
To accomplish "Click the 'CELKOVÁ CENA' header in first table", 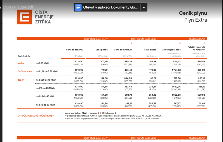I will (197, 39).
